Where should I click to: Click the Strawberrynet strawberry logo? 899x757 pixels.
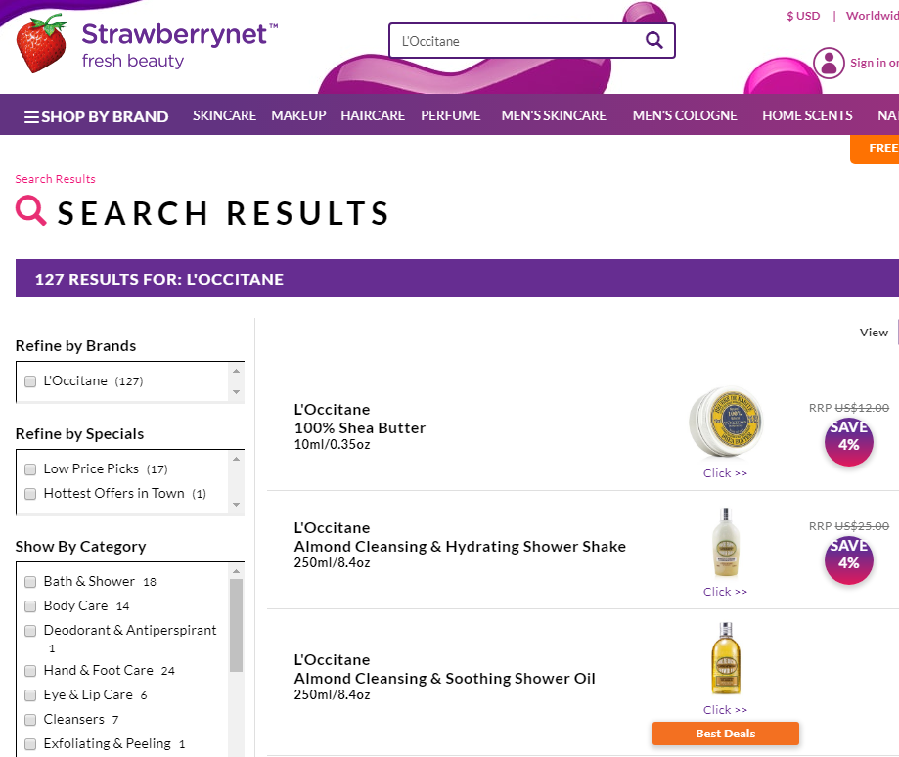coord(42,44)
